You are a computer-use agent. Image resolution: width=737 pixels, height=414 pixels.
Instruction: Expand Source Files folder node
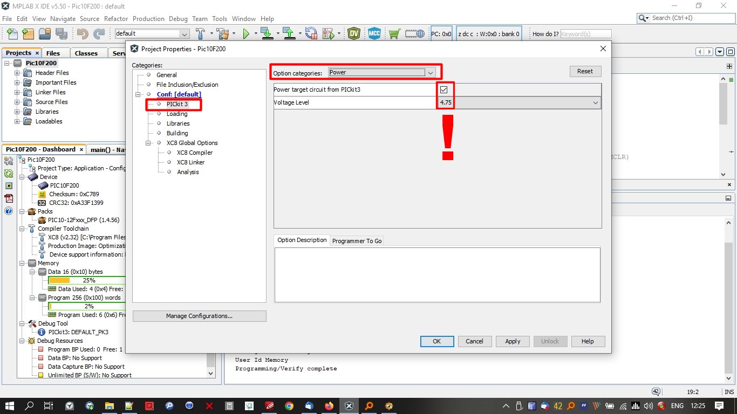click(17, 102)
